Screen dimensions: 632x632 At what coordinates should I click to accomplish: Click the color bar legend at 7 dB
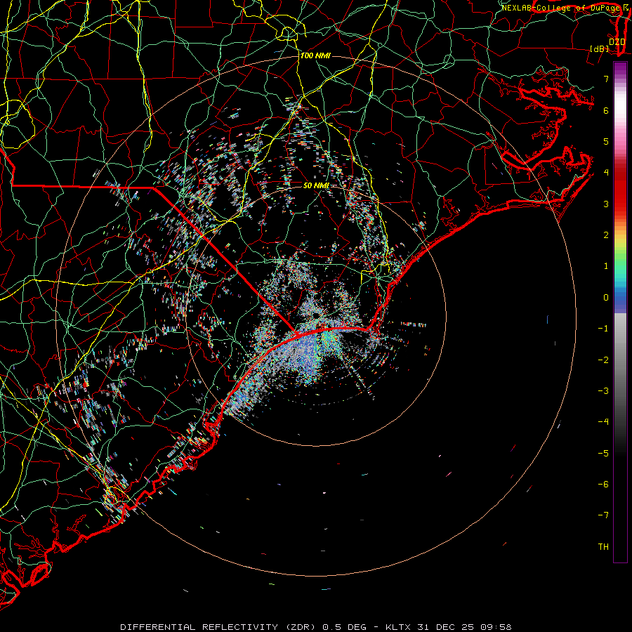(x=620, y=79)
